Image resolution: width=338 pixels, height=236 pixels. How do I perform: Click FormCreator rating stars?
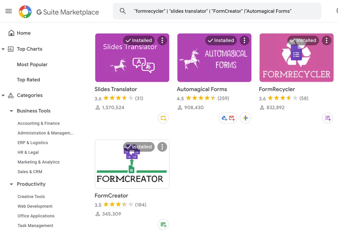[118, 204]
